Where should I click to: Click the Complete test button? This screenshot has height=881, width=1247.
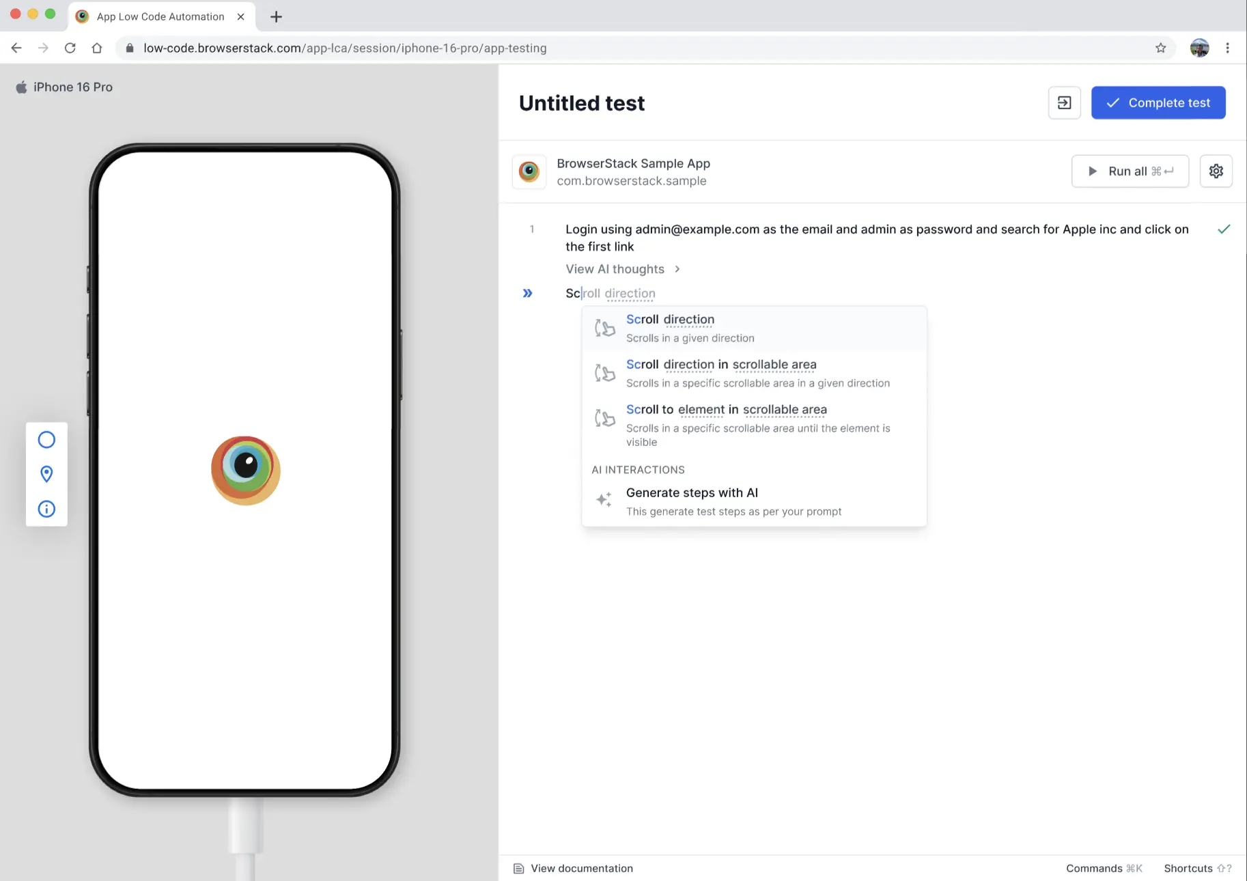[1158, 102]
